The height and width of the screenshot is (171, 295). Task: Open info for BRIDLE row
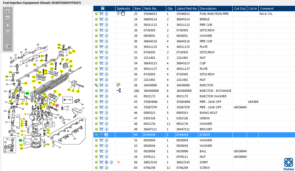[106, 19]
